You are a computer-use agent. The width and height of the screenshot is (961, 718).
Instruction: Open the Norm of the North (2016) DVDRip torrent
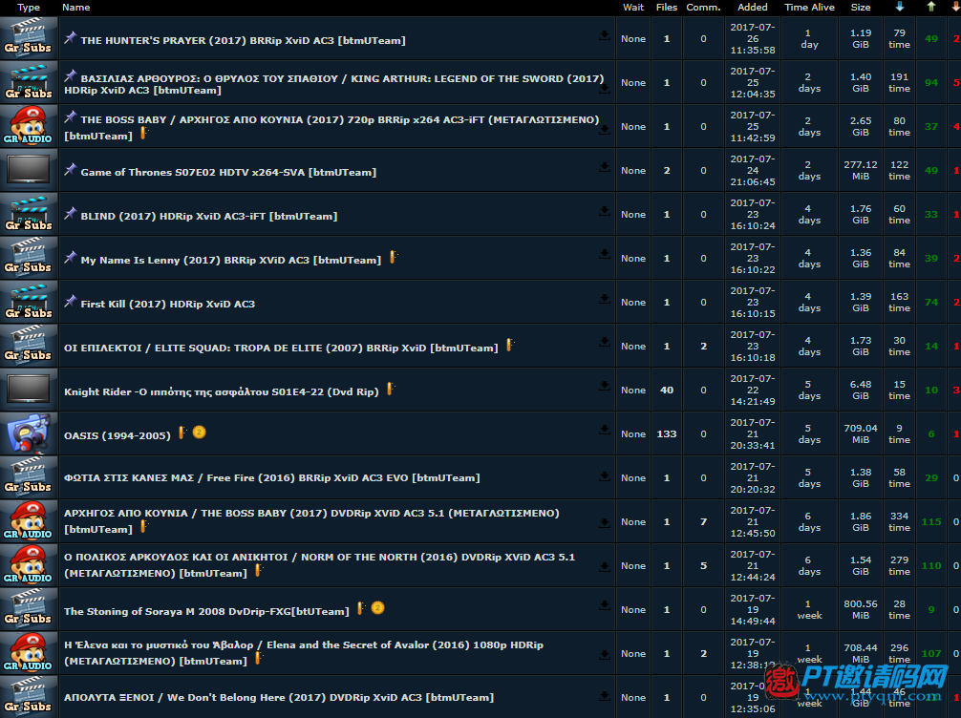pos(319,565)
